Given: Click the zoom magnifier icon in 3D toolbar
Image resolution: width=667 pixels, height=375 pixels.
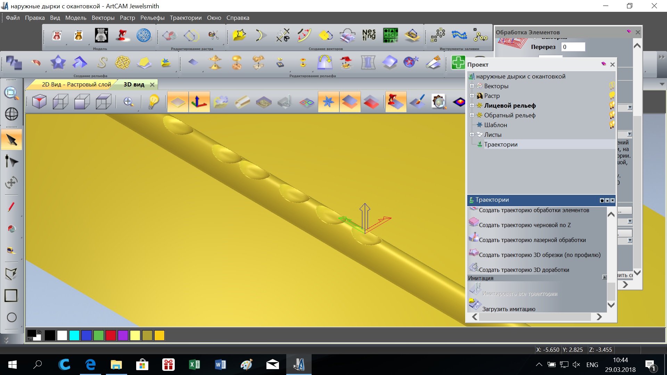Looking at the screenshot, I should 129,102.
